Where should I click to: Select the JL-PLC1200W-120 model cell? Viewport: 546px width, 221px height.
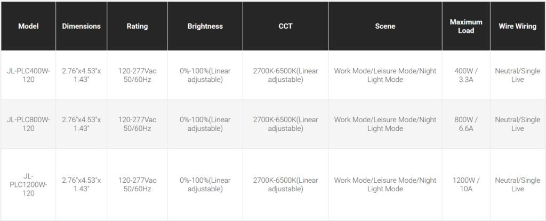click(28, 184)
